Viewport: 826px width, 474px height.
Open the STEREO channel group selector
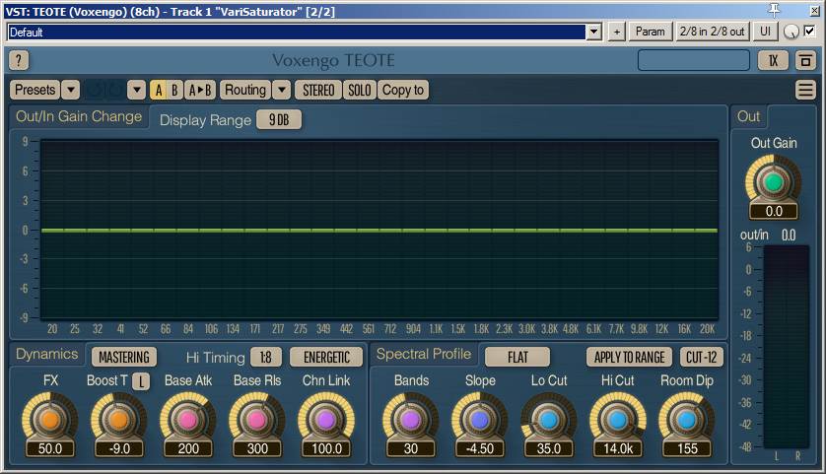click(318, 90)
